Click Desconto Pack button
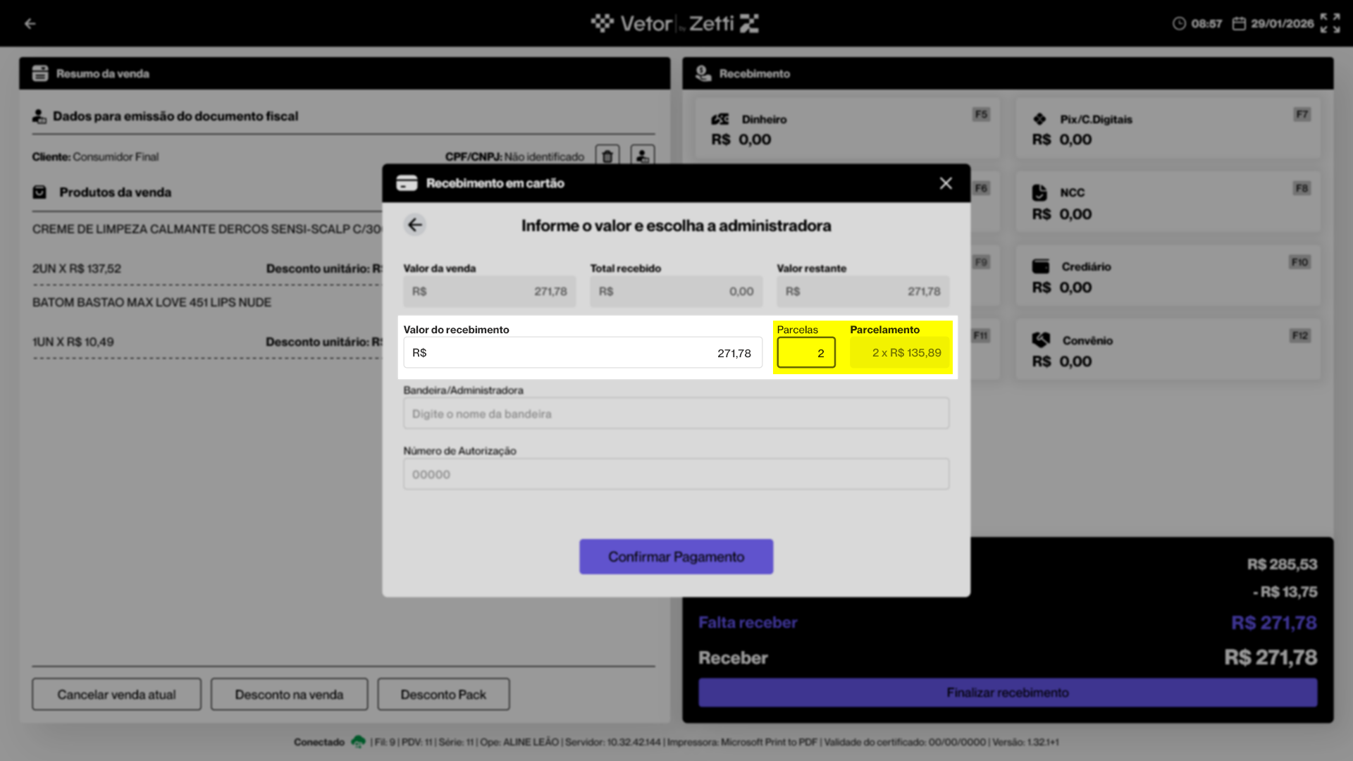The image size is (1353, 761). click(443, 695)
